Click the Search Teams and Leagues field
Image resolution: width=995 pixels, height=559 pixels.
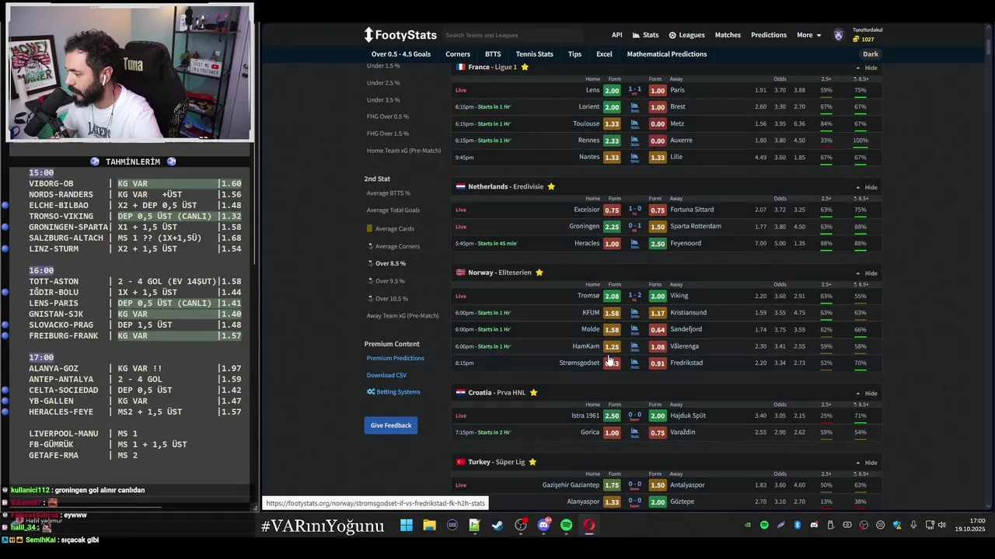pos(512,35)
